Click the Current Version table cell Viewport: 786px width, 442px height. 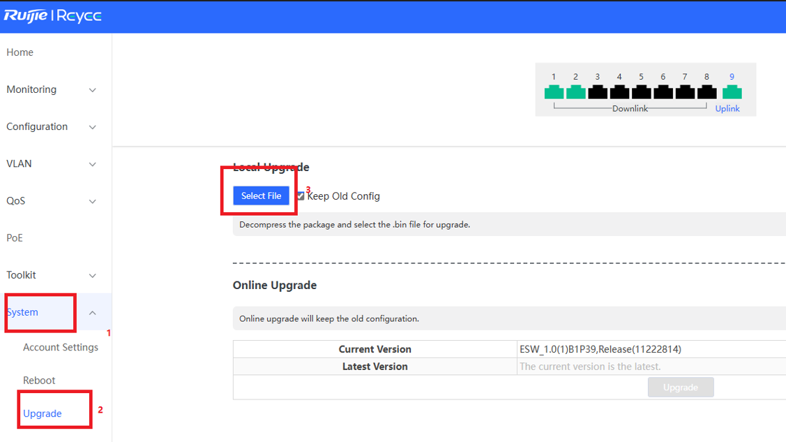(375, 349)
